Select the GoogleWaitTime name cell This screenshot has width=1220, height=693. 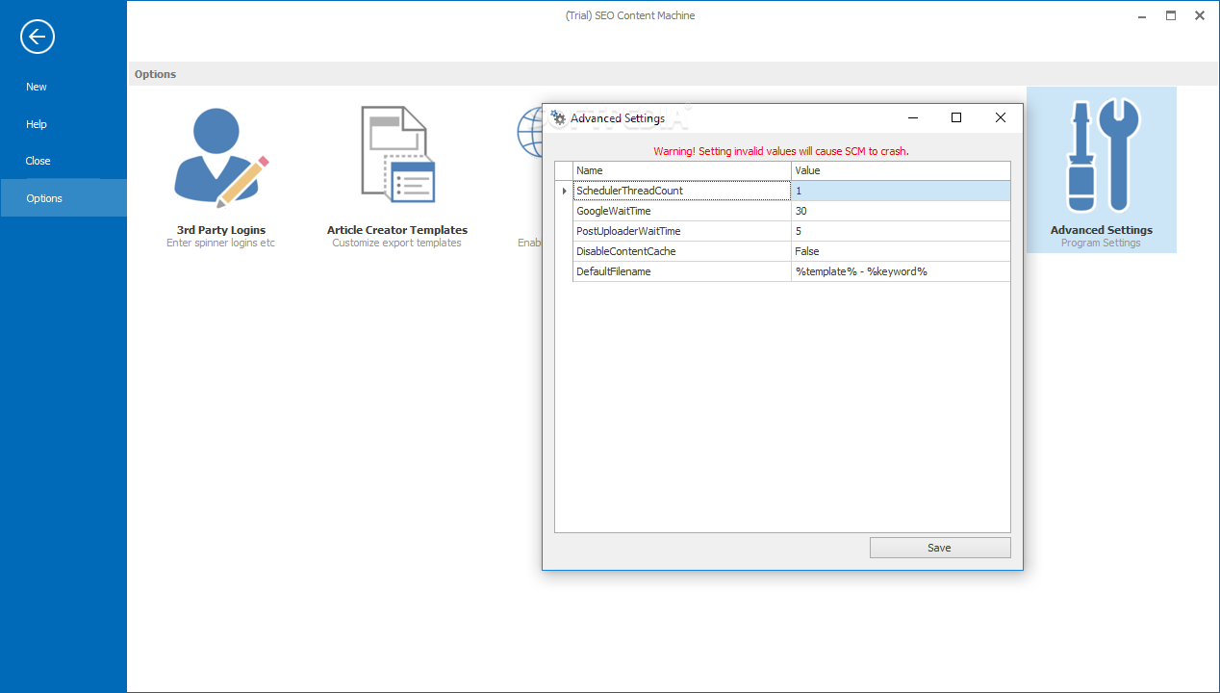(682, 211)
